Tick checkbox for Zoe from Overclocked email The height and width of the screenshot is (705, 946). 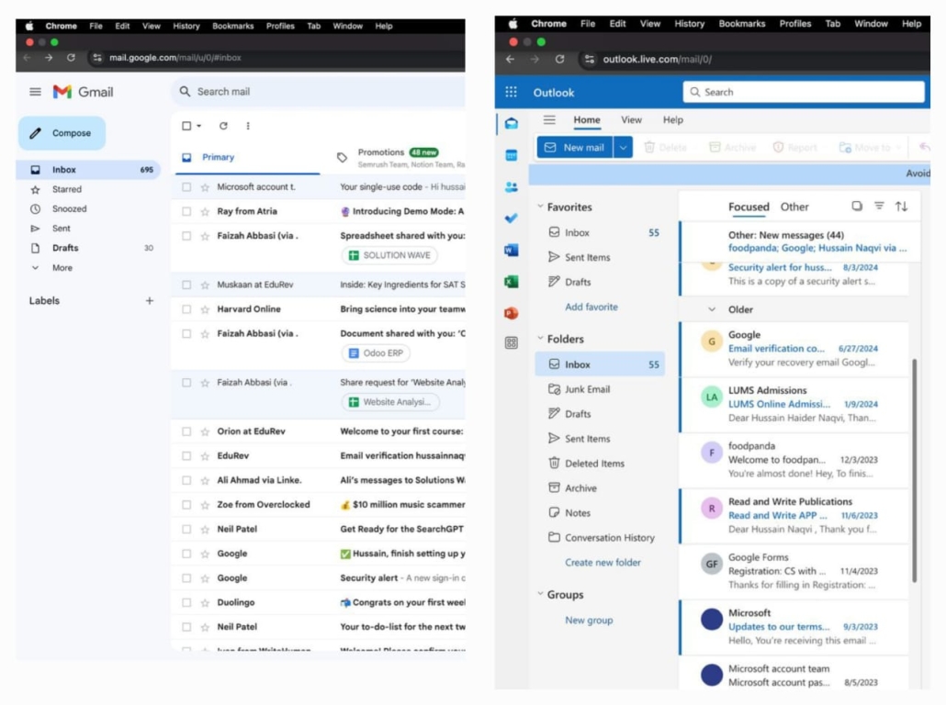(186, 505)
